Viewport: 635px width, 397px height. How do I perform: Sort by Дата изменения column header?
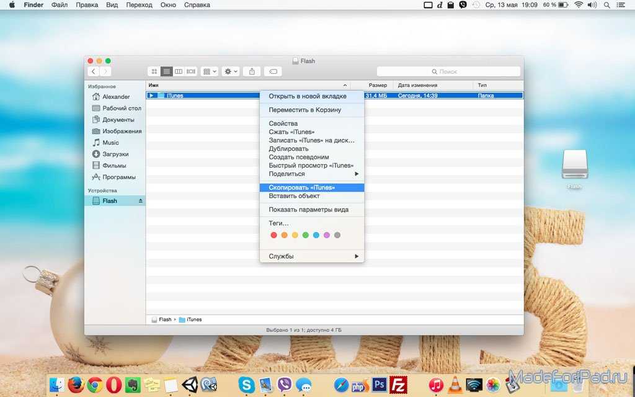(x=433, y=86)
